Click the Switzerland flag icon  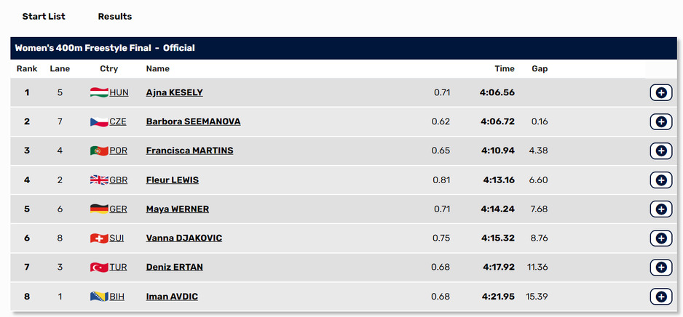[99, 238]
